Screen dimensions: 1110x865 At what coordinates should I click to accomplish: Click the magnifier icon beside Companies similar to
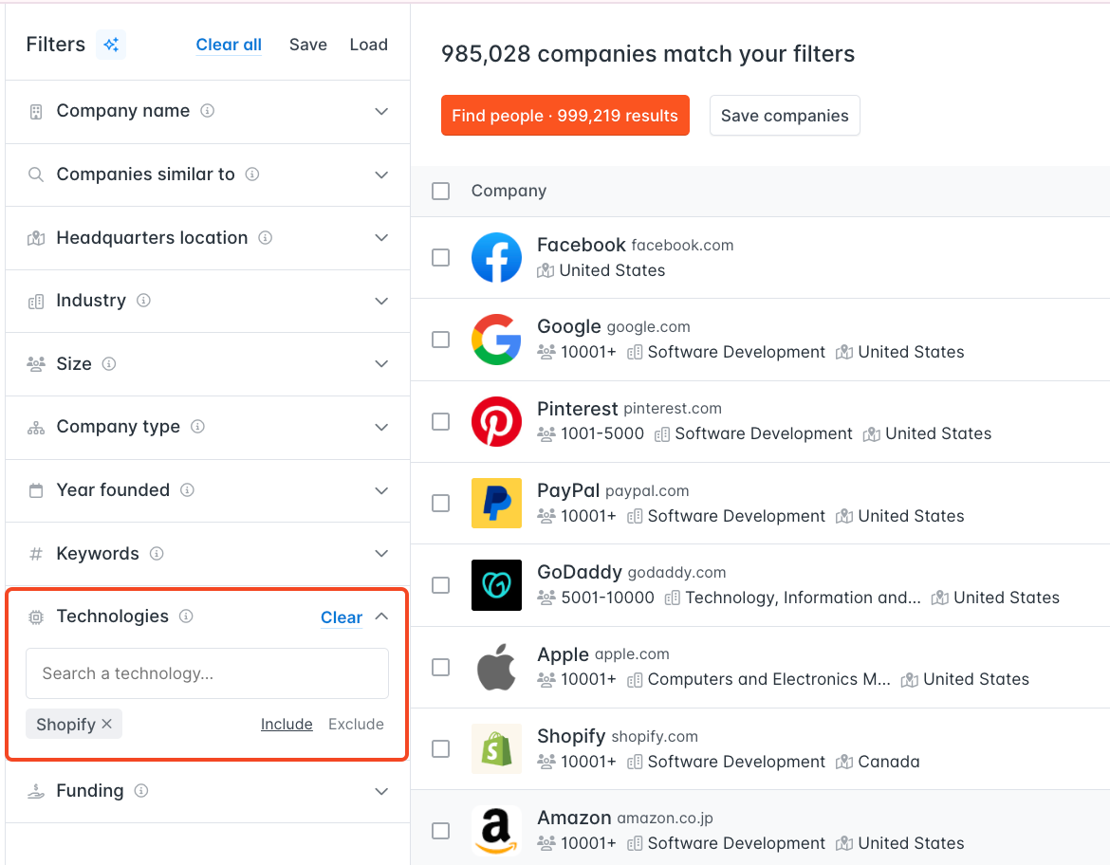coord(36,175)
